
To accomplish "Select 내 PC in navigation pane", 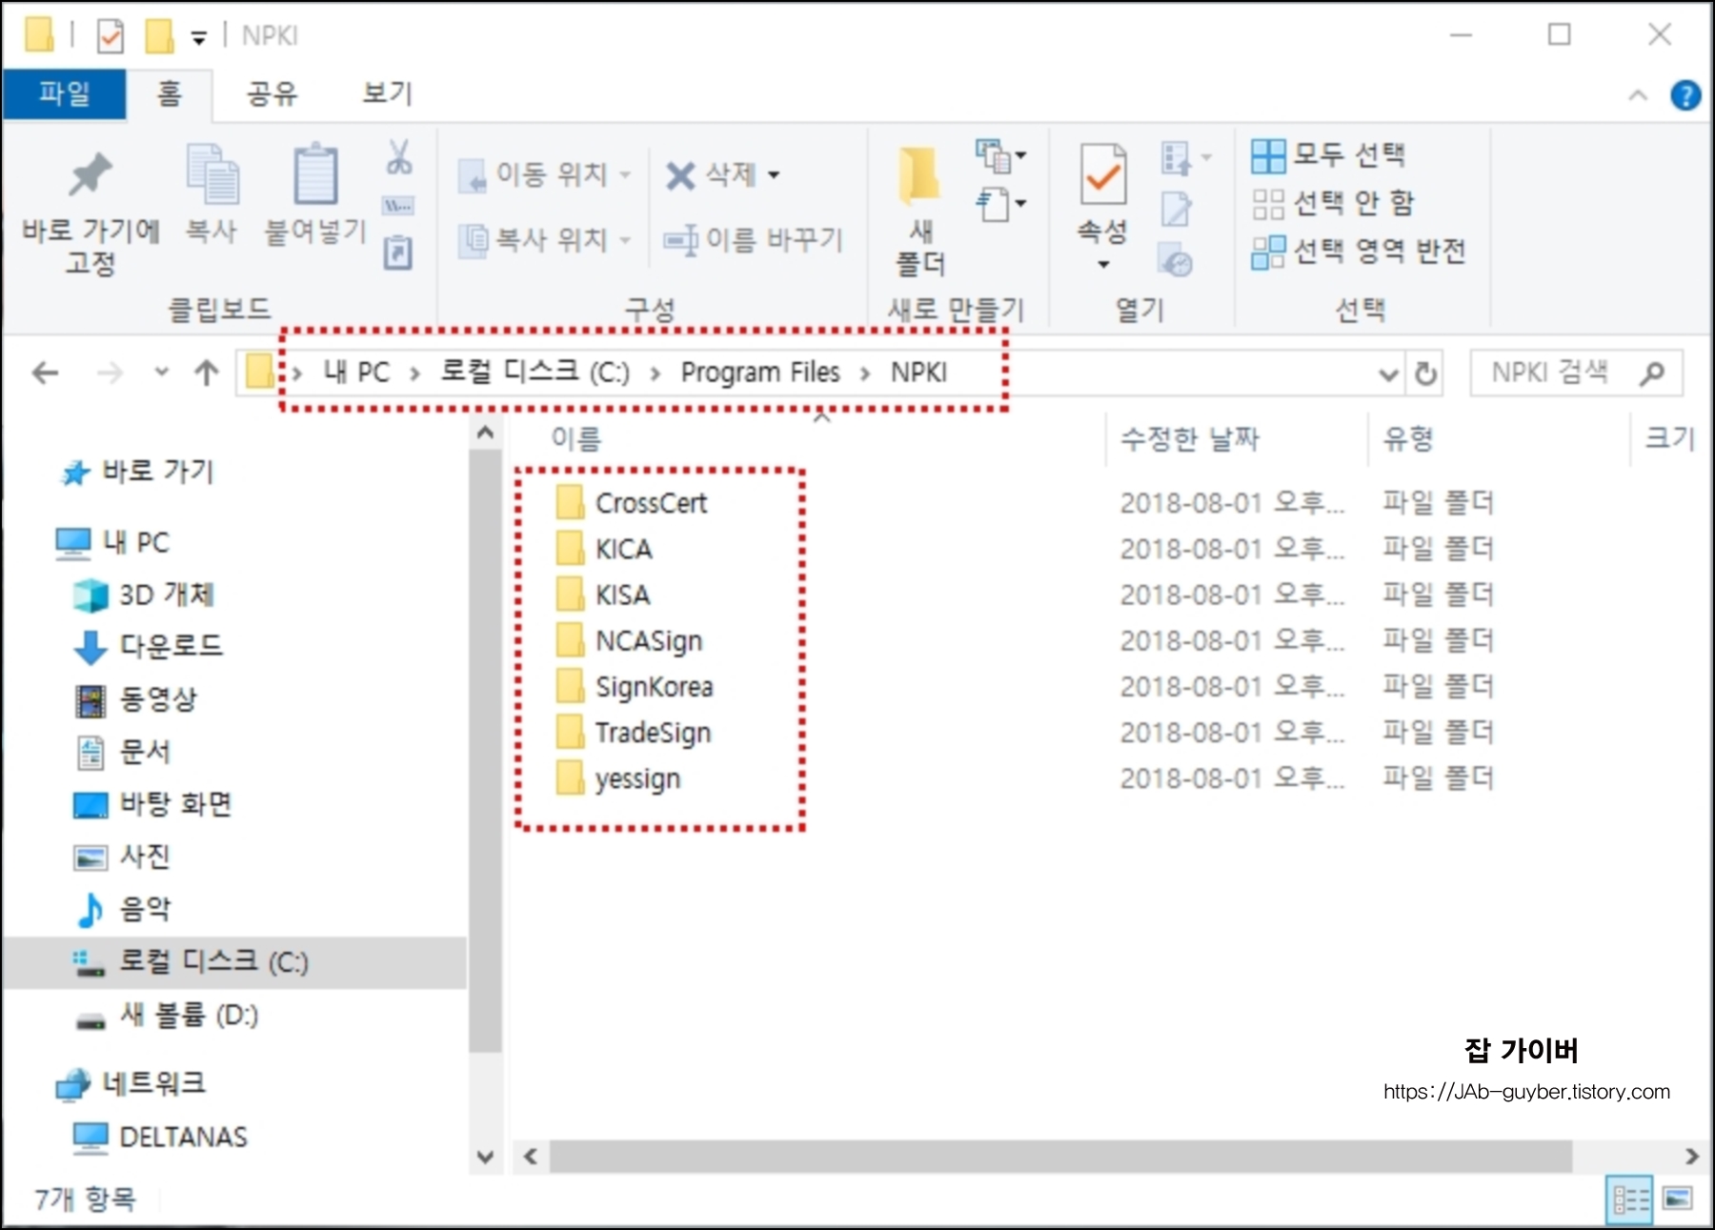I will 112,542.
